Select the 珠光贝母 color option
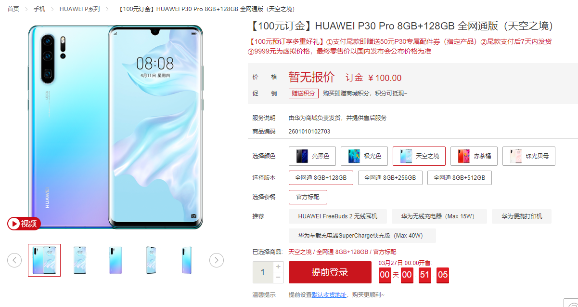 point(529,156)
